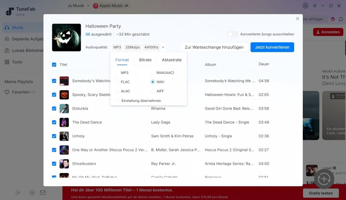Select the FLAC format option

[122, 82]
